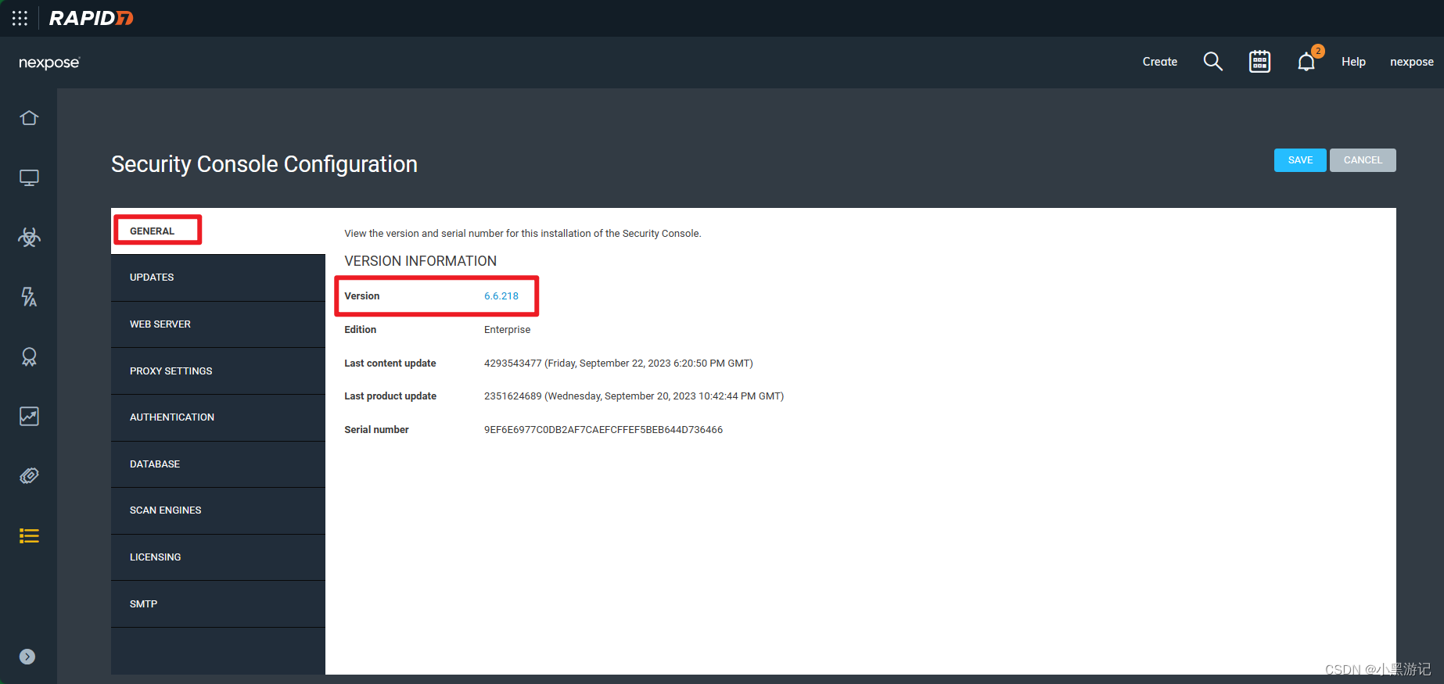
Task: Open the Reports chart icon
Action: click(x=29, y=416)
